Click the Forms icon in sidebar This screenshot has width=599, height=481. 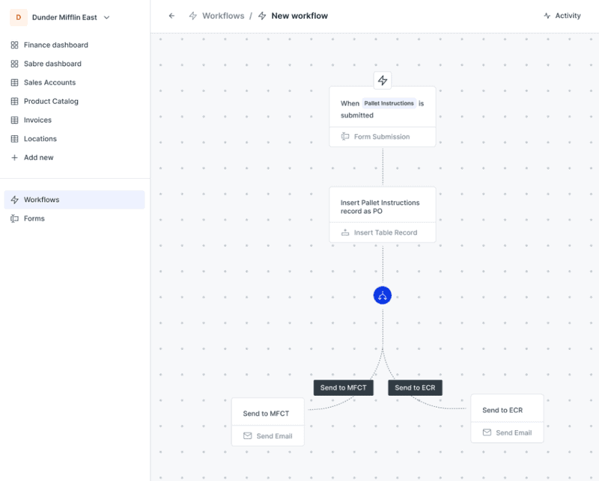(14, 218)
